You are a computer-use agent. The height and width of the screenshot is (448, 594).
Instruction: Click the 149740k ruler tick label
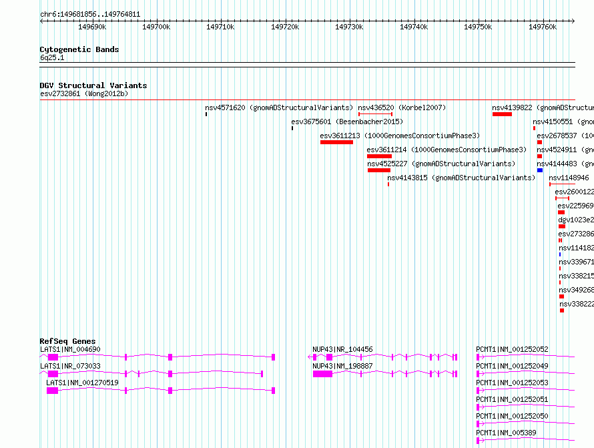click(x=414, y=27)
